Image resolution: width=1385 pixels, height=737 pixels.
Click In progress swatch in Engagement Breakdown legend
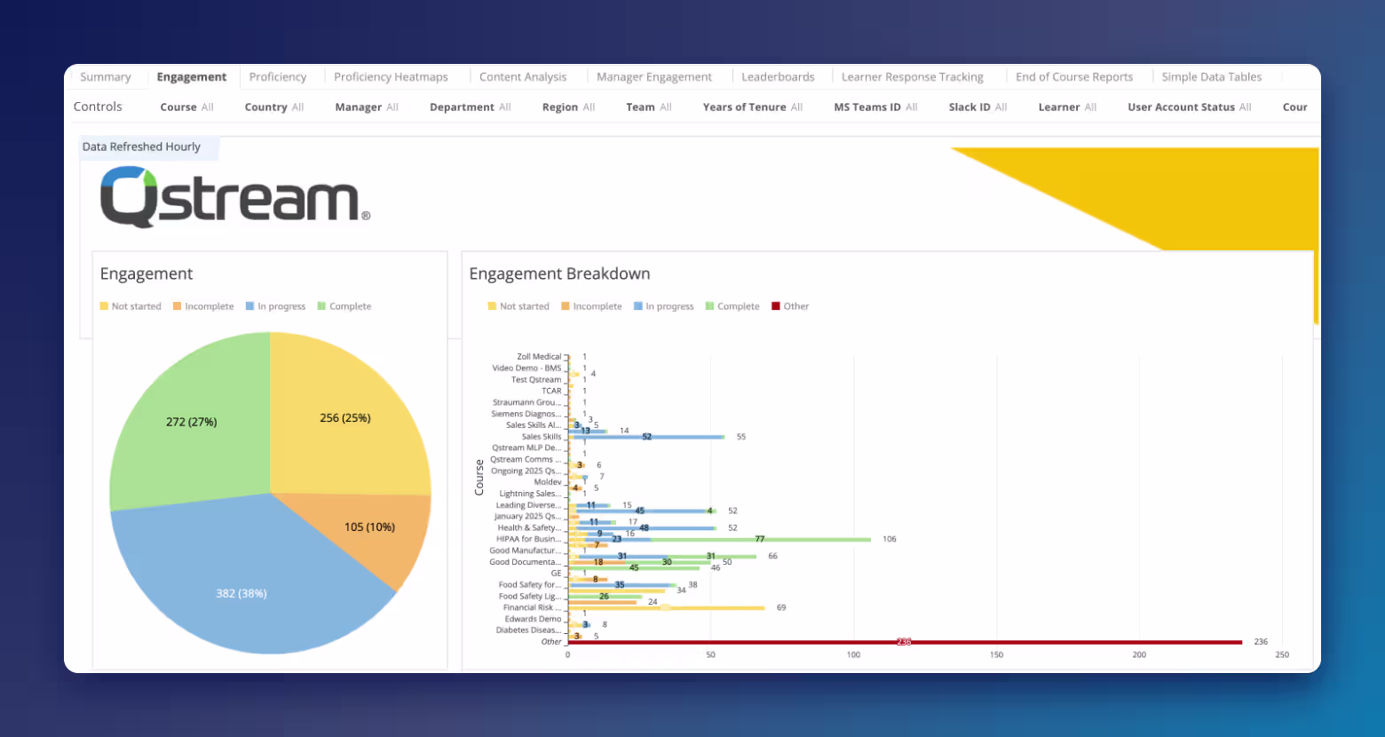coord(638,306)
